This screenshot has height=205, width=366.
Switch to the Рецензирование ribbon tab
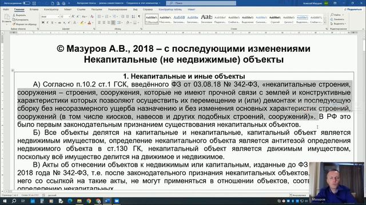click(117, 10)
